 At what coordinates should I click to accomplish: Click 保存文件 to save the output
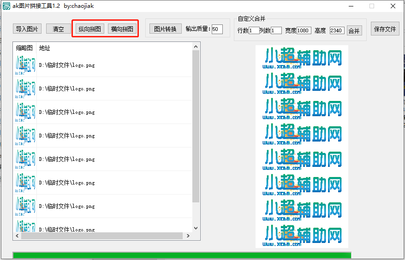pyautogui.click(x=385, y=29)
